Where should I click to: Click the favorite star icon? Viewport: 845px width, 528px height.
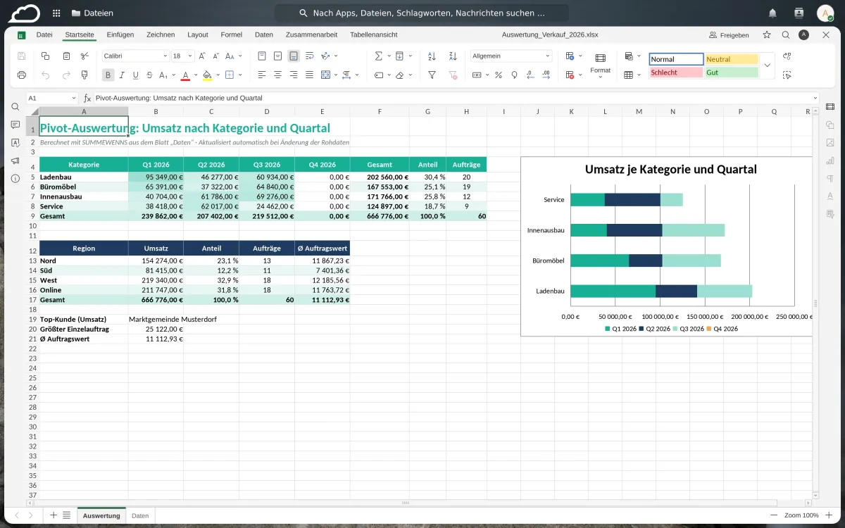click(767, 34)
